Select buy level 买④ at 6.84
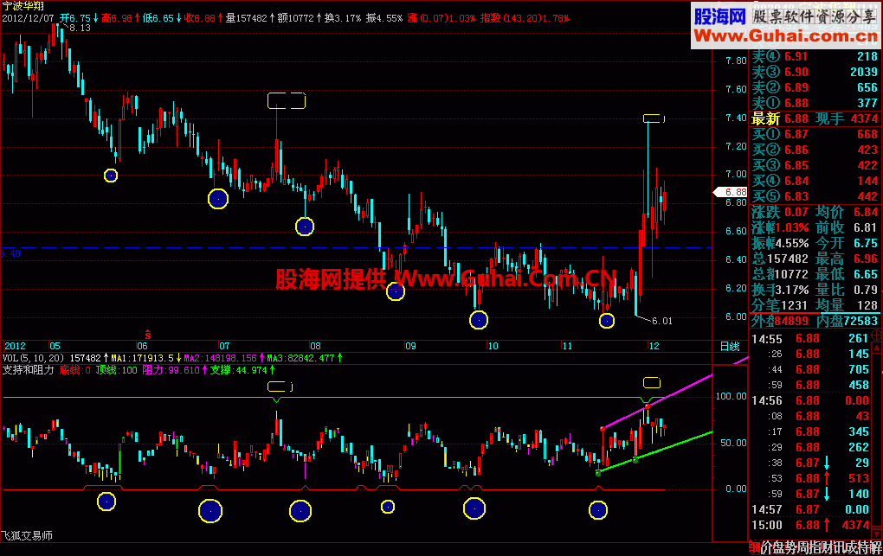 tap(815, 182)
